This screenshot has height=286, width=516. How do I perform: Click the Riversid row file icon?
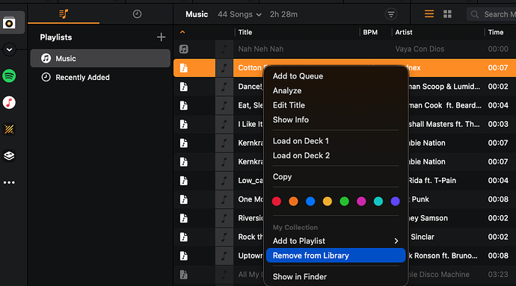tap(184, 218)
